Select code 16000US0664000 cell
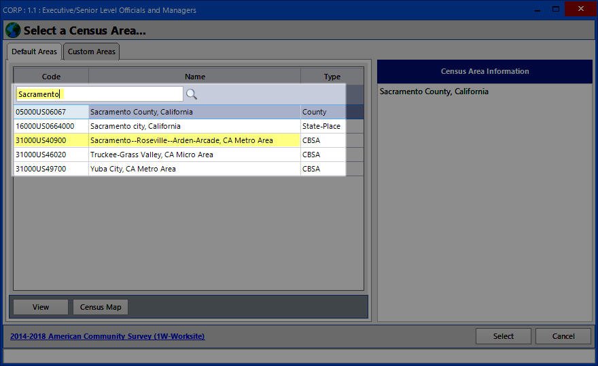598x366 pixels. click(51, 126)
